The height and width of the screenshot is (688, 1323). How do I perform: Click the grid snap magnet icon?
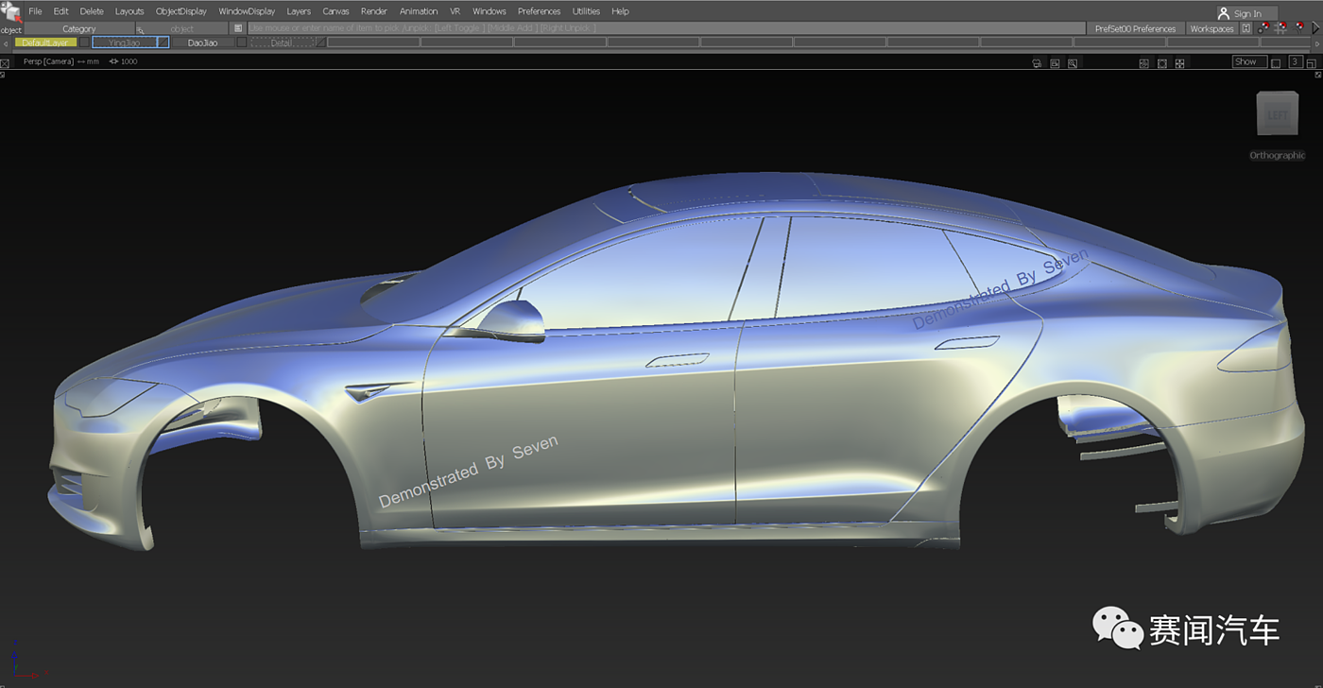coord(1282,28)
